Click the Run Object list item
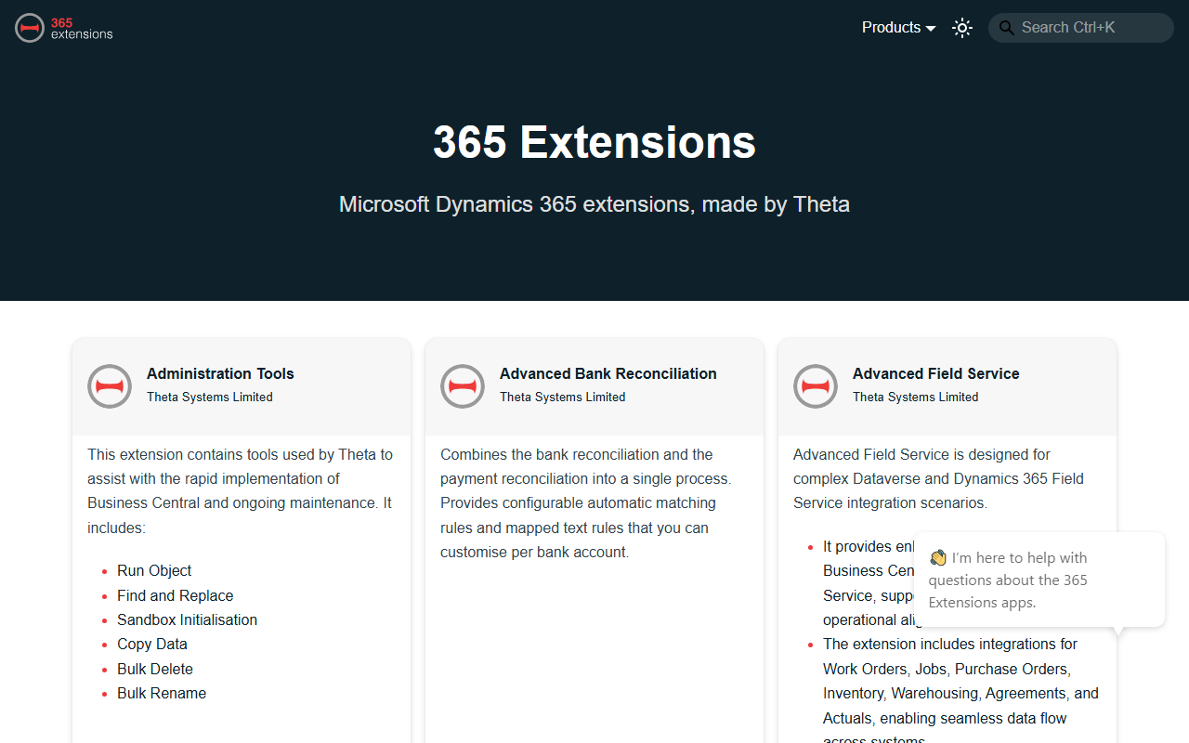This screenshot has width=1189, height=743. 154,571
